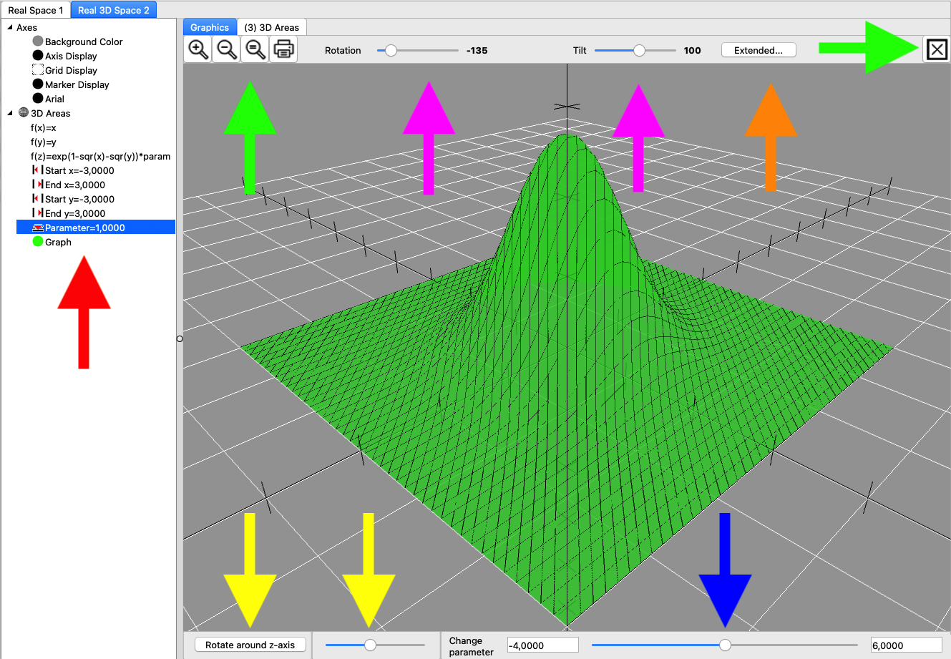Toggle the Grid Display item
This screenshot has width=951, height=659.
pos(71,70)
